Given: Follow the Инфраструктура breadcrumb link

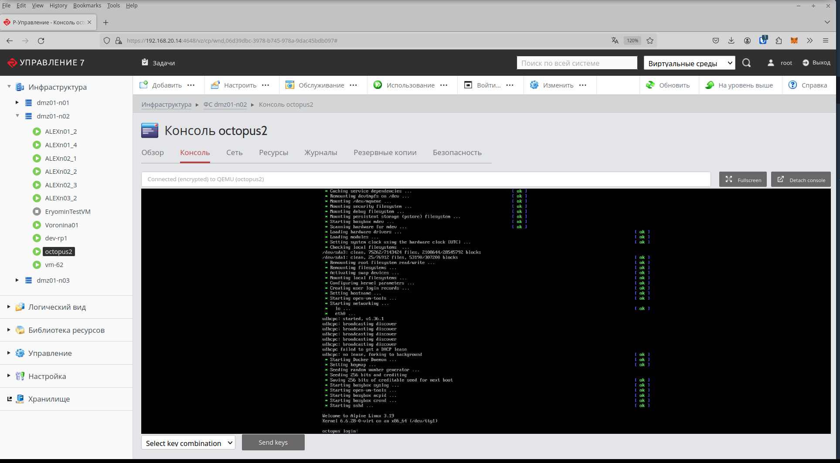Looking at the screenshot, I should pos(167,105).
